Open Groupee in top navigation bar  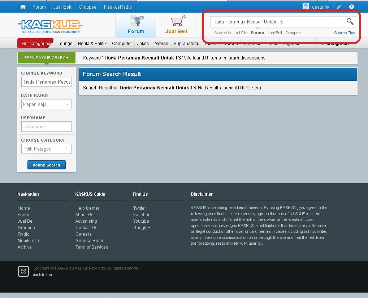87,7
